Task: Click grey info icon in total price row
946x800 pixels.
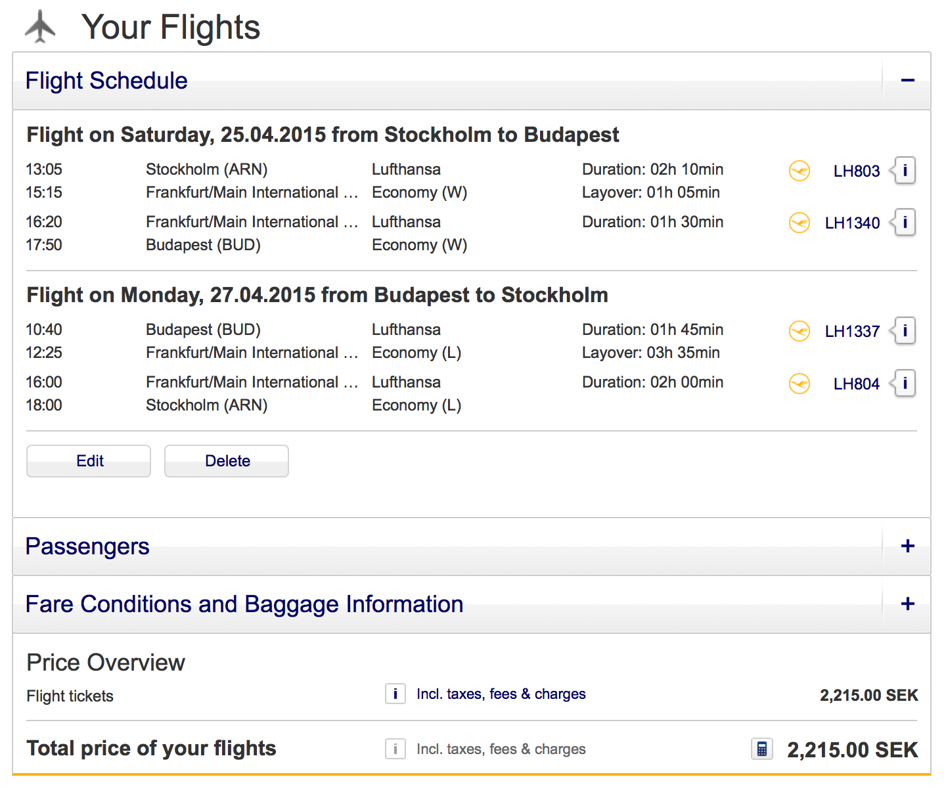Action: coord(395,749)
